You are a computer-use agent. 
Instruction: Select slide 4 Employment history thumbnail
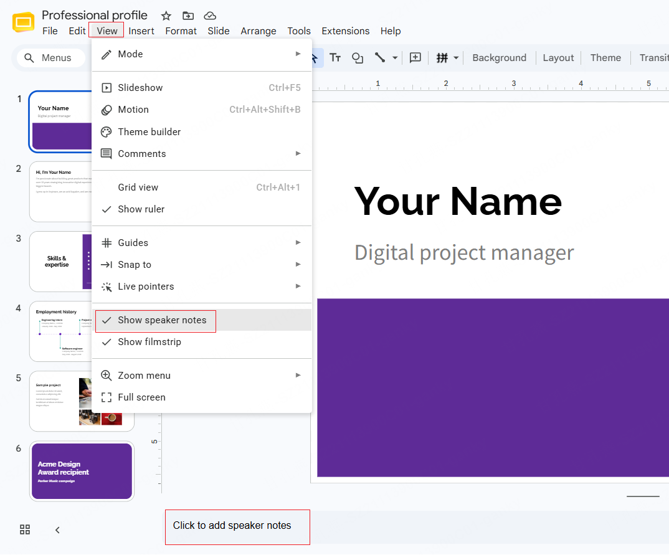tap(60, 331)
